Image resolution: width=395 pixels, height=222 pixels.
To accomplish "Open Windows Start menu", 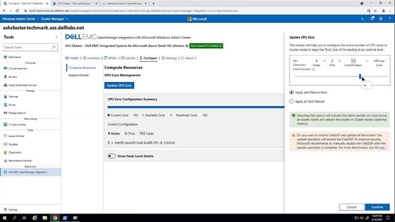I will coord(4,218).
